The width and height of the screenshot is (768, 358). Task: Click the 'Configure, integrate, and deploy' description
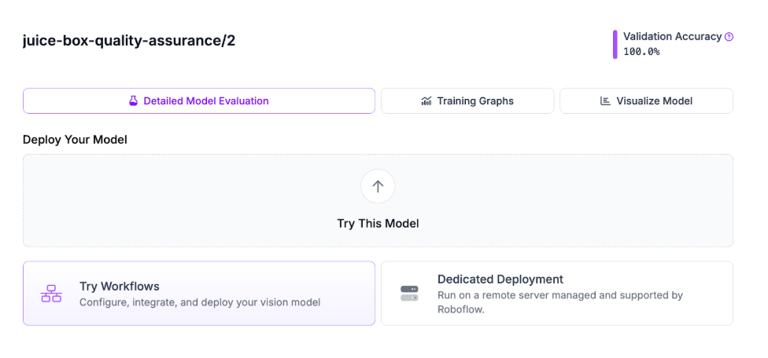coord(200,302)
